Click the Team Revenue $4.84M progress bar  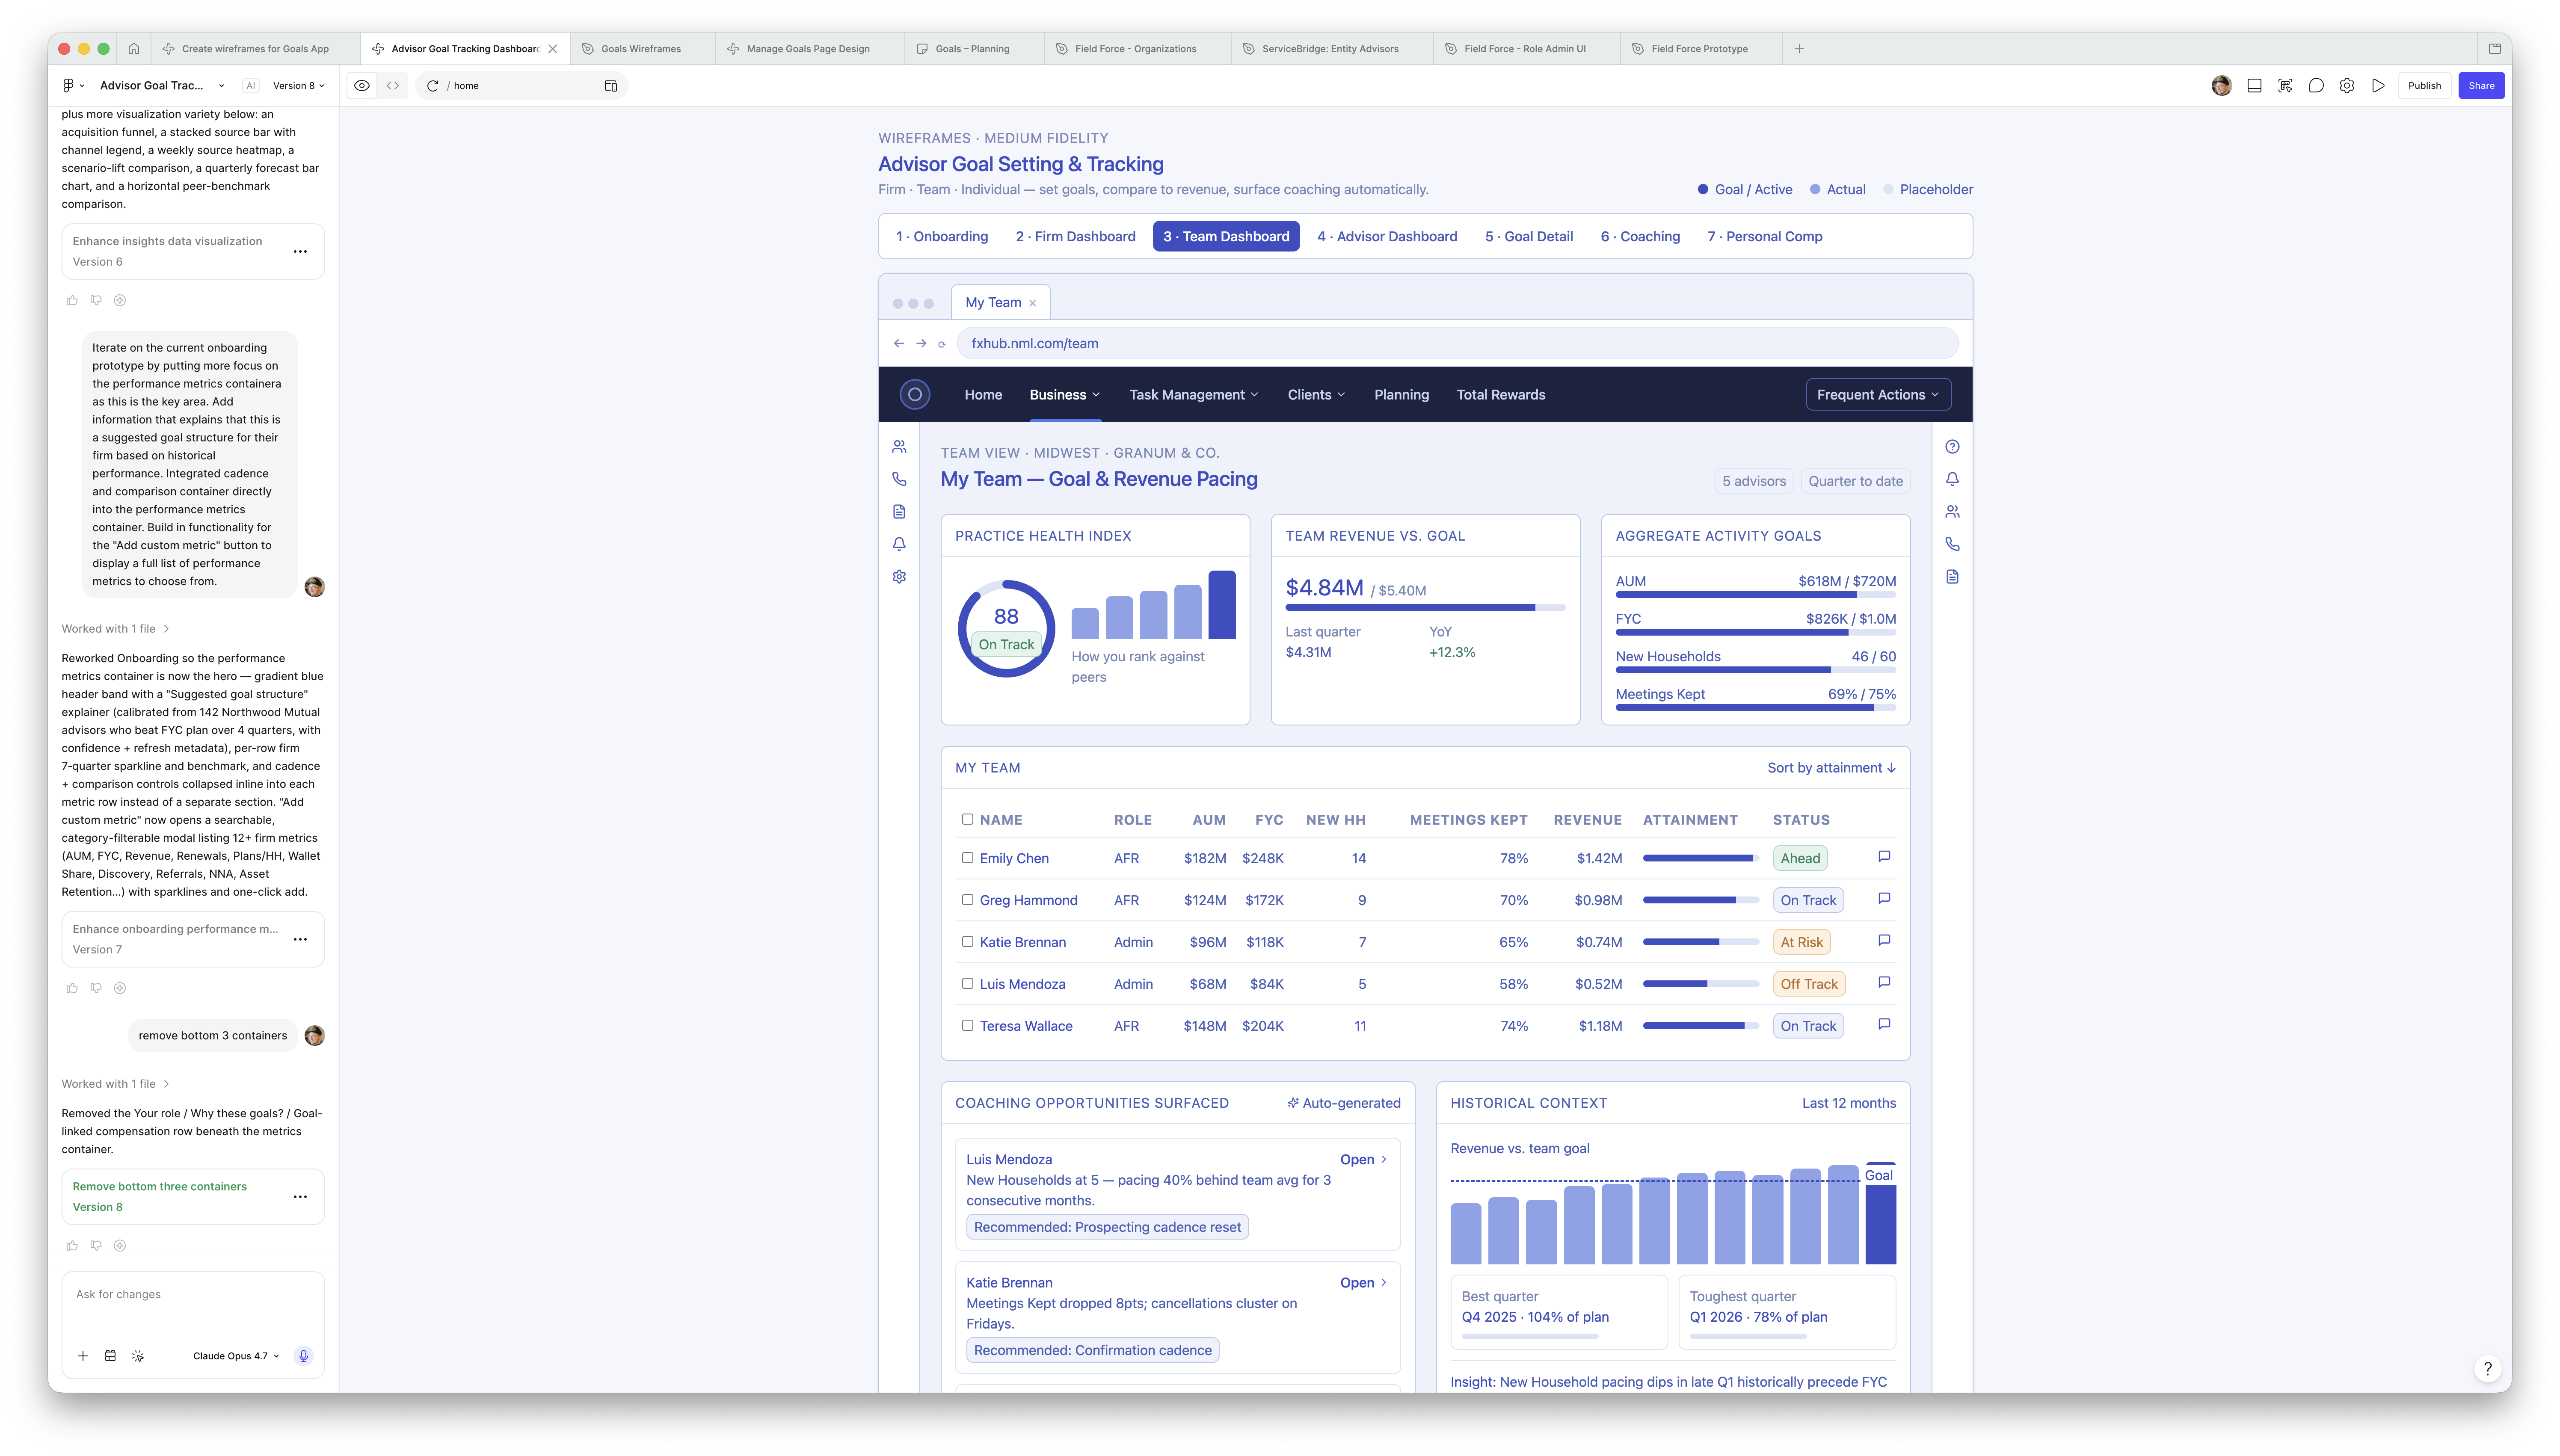point(1425,607)
